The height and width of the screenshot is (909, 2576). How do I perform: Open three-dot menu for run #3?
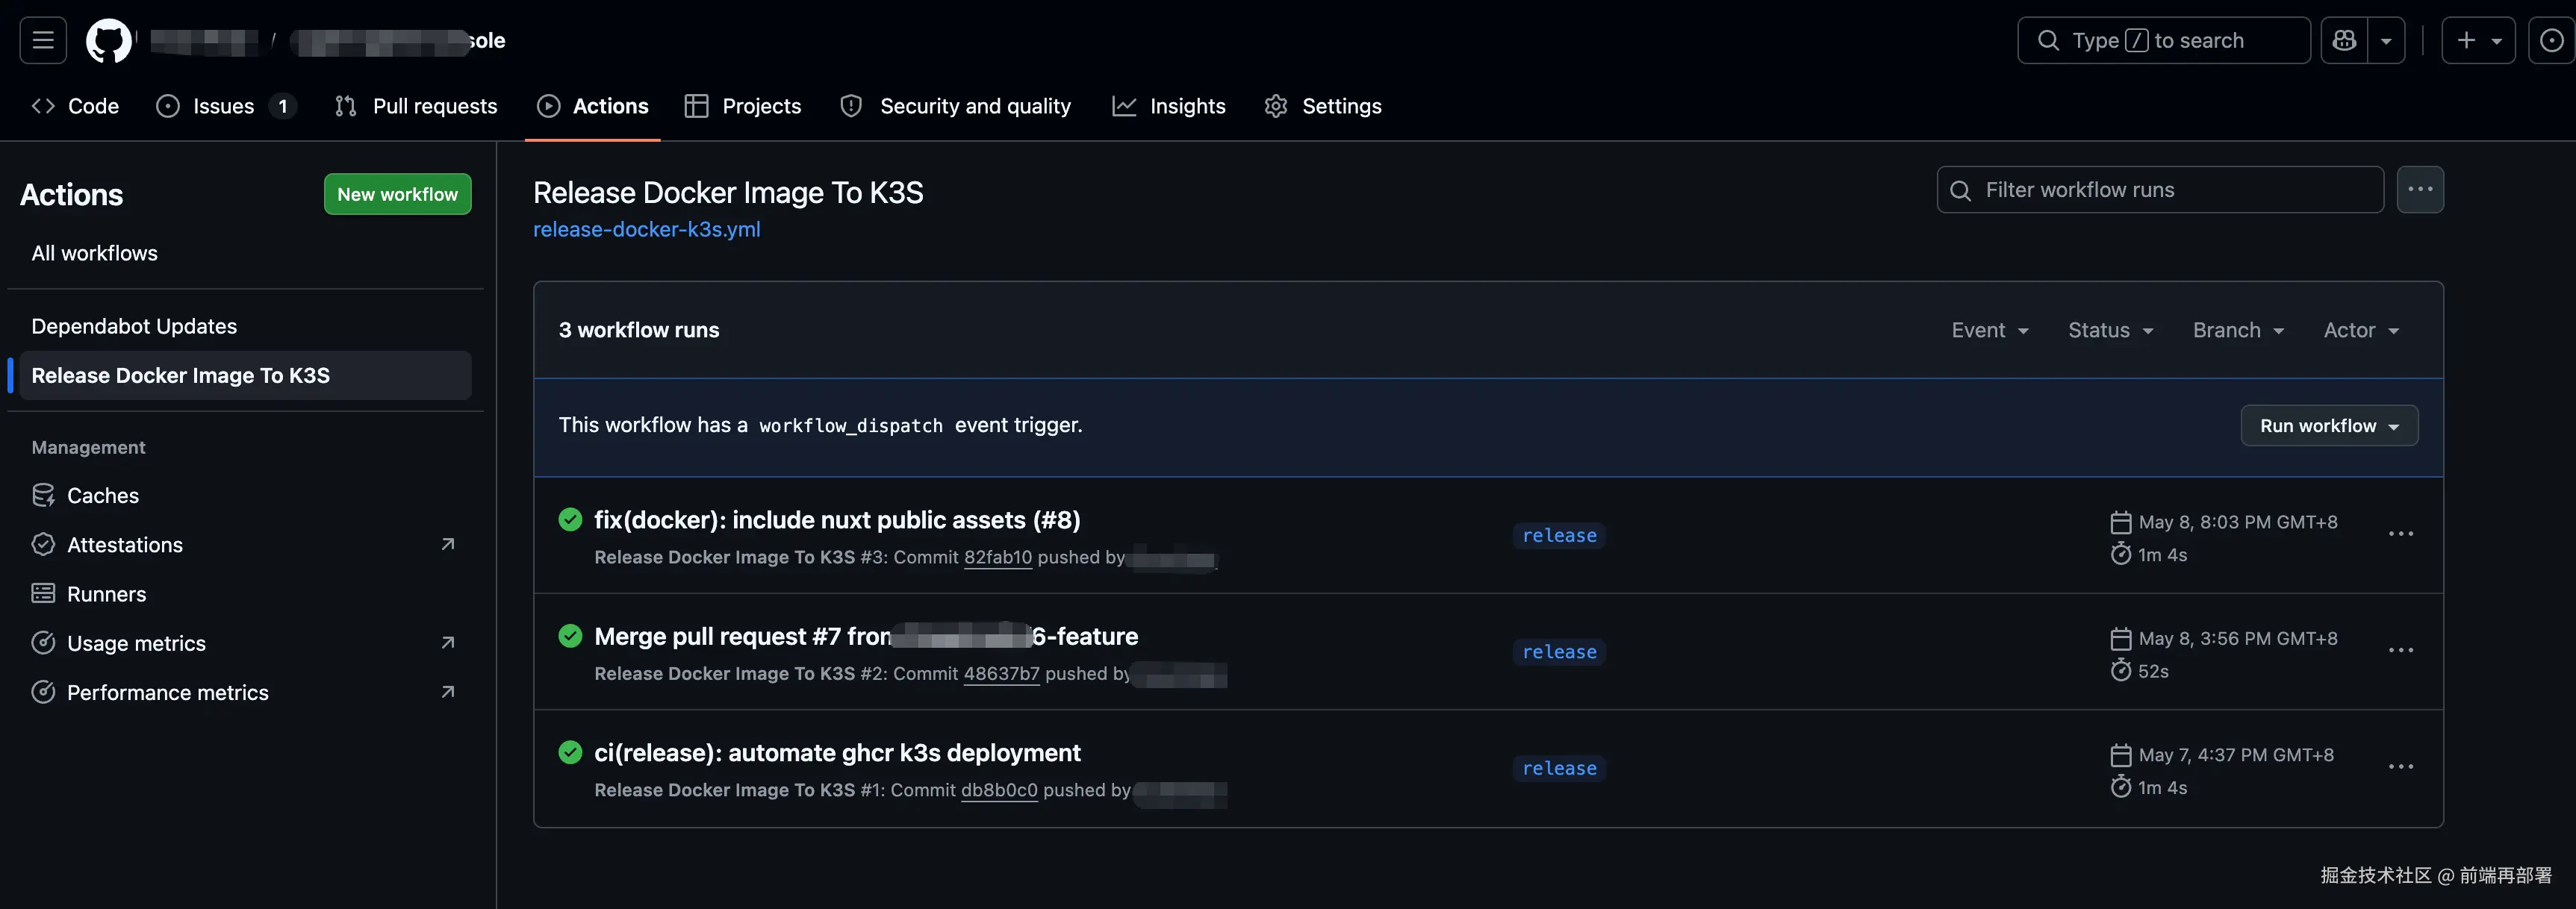point(2400,534)
